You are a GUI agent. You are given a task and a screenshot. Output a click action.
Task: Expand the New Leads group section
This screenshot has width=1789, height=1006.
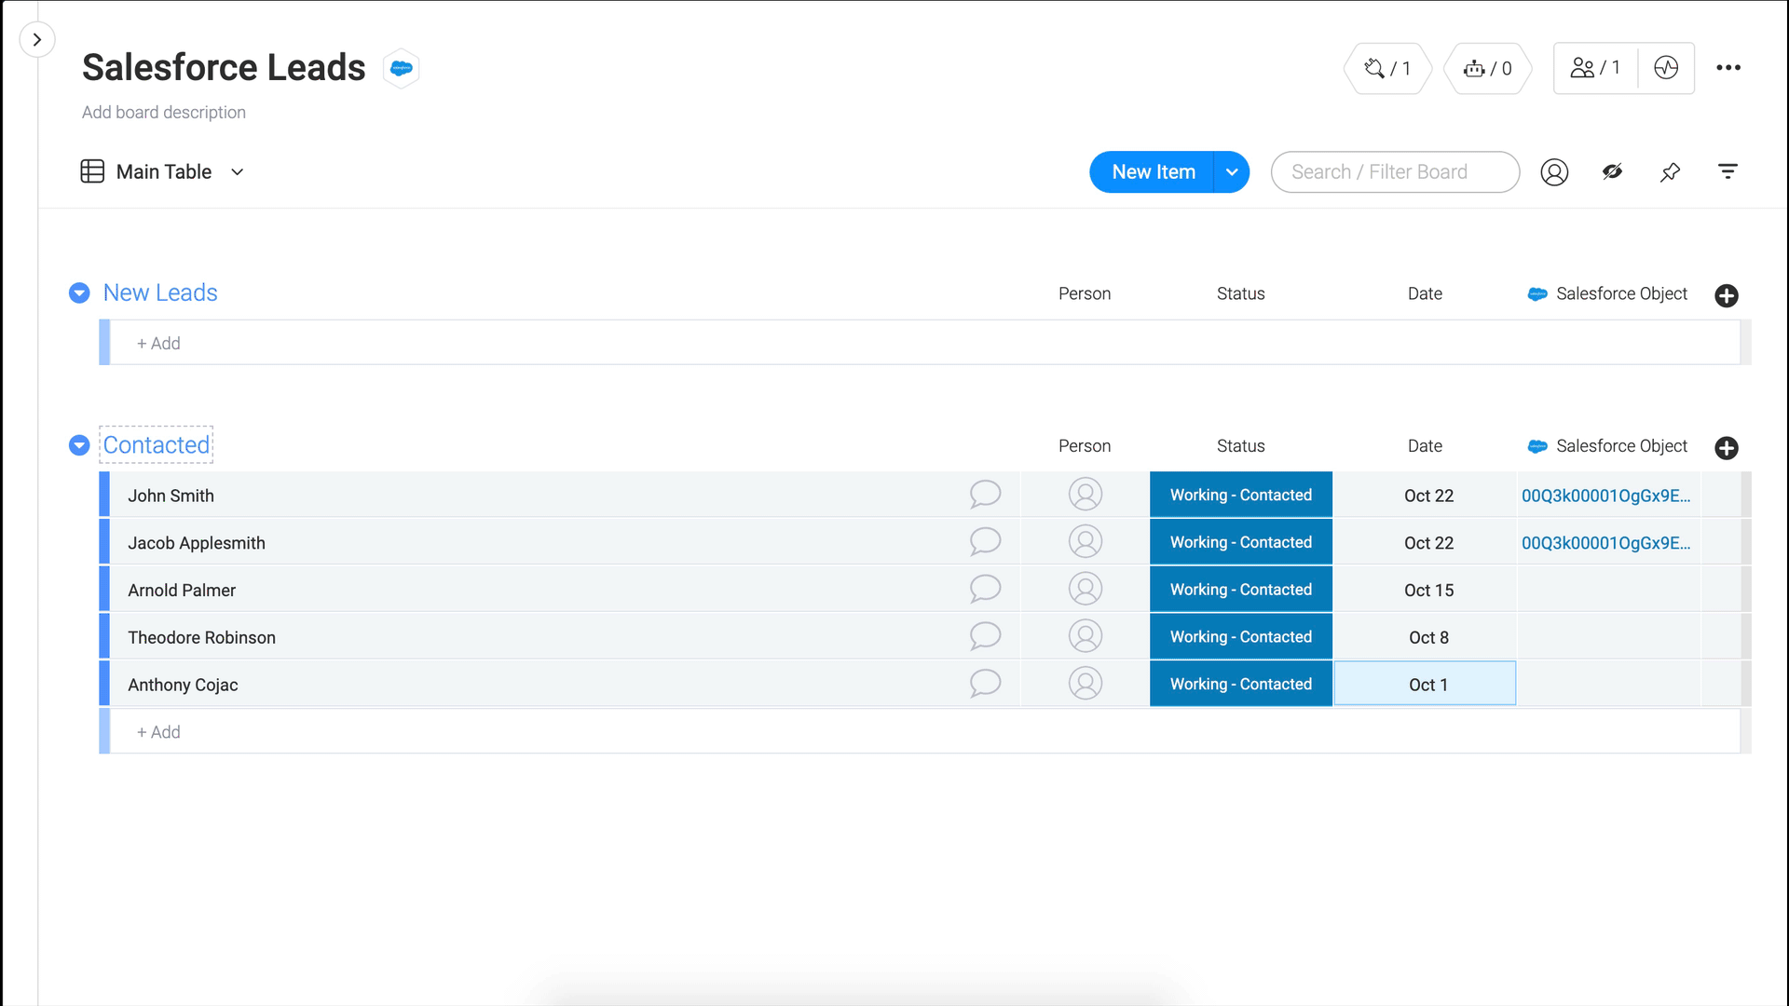click(x=80, y=292)
